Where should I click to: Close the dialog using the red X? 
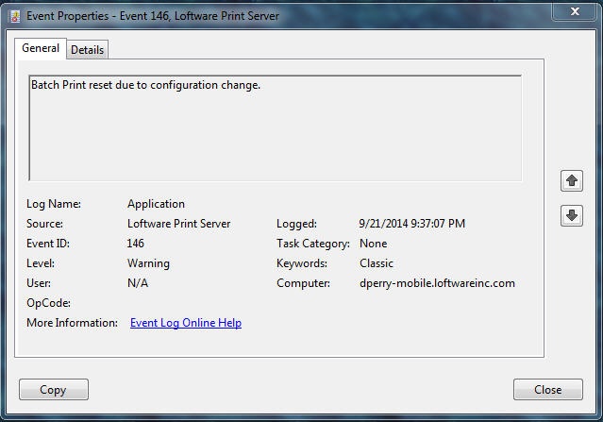coord(576,12)
